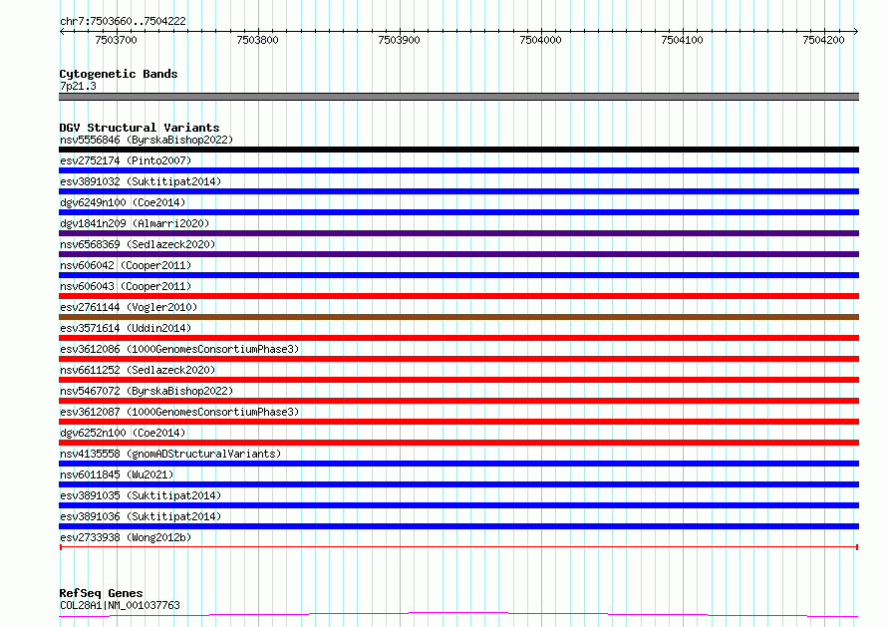The width and height of the screenshot is (887, 627).
Task: Select the black nsv5556846 variant bar
Action: [x=458, y=150]
